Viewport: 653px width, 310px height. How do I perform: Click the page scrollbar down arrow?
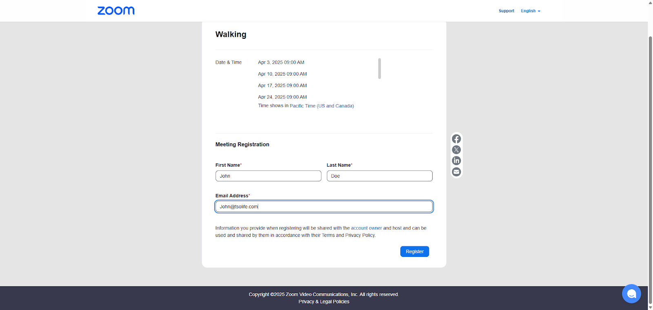(651, 307)
